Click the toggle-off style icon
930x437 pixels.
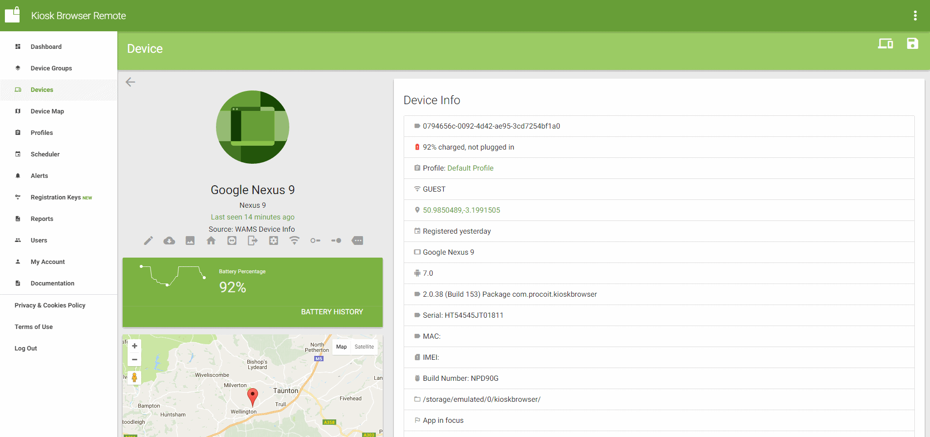pos(315,240)
